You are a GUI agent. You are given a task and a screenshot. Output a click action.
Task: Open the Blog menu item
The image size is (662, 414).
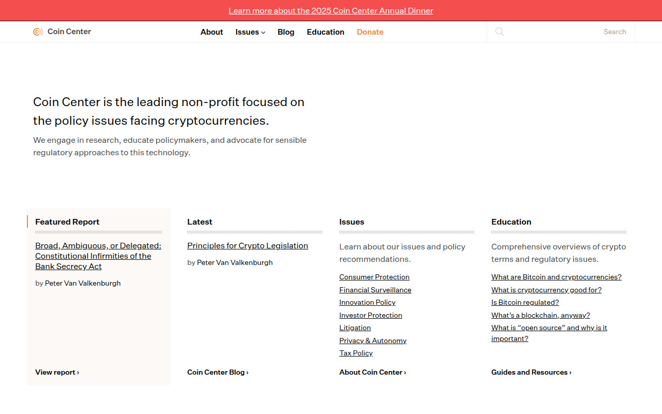(286, 32)
